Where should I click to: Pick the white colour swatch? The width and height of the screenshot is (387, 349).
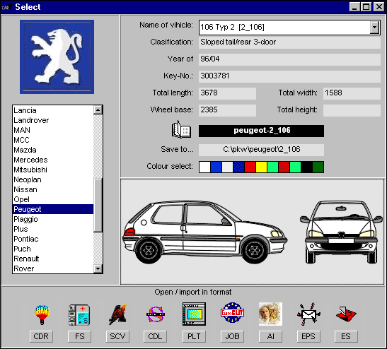(x=204, y=167)
